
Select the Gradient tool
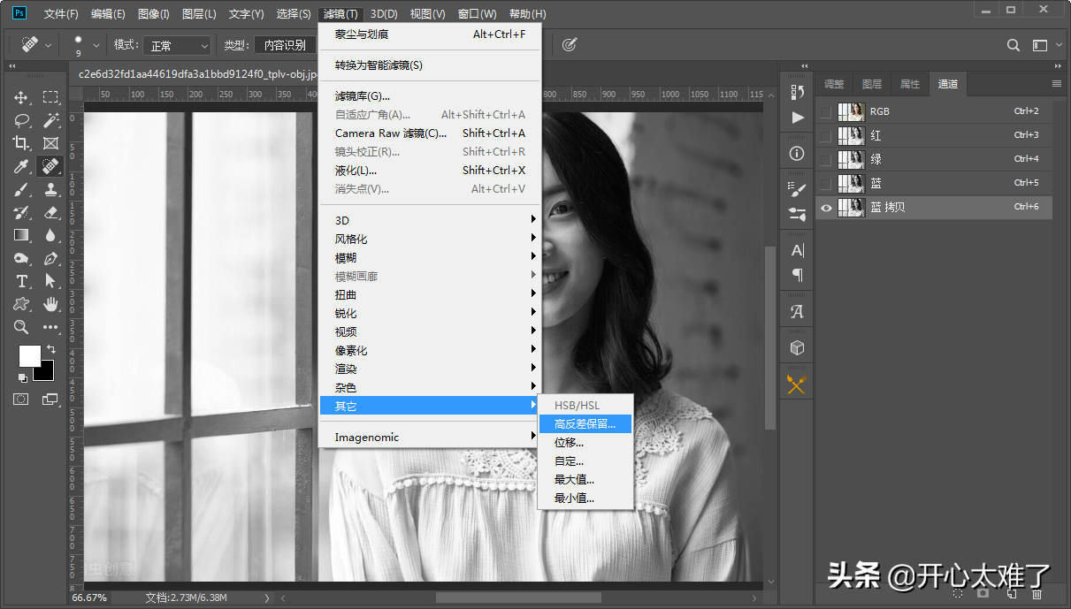point(21,235)
